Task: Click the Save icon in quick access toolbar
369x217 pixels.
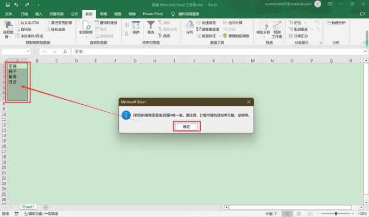Action: coord(5,4)
